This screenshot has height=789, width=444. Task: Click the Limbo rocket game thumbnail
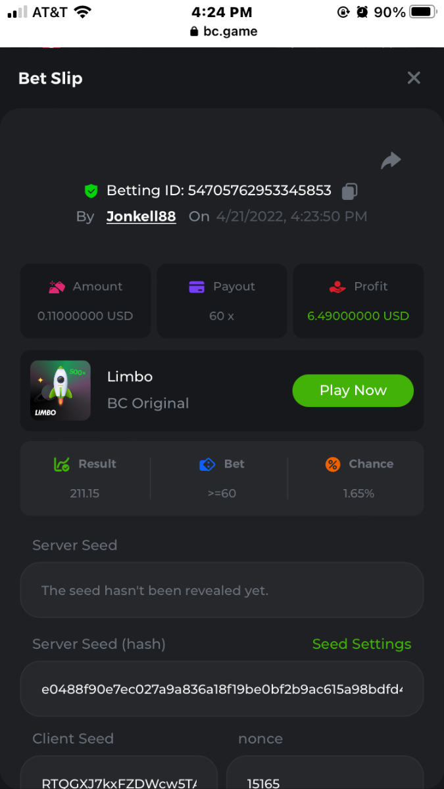[61, 391]
